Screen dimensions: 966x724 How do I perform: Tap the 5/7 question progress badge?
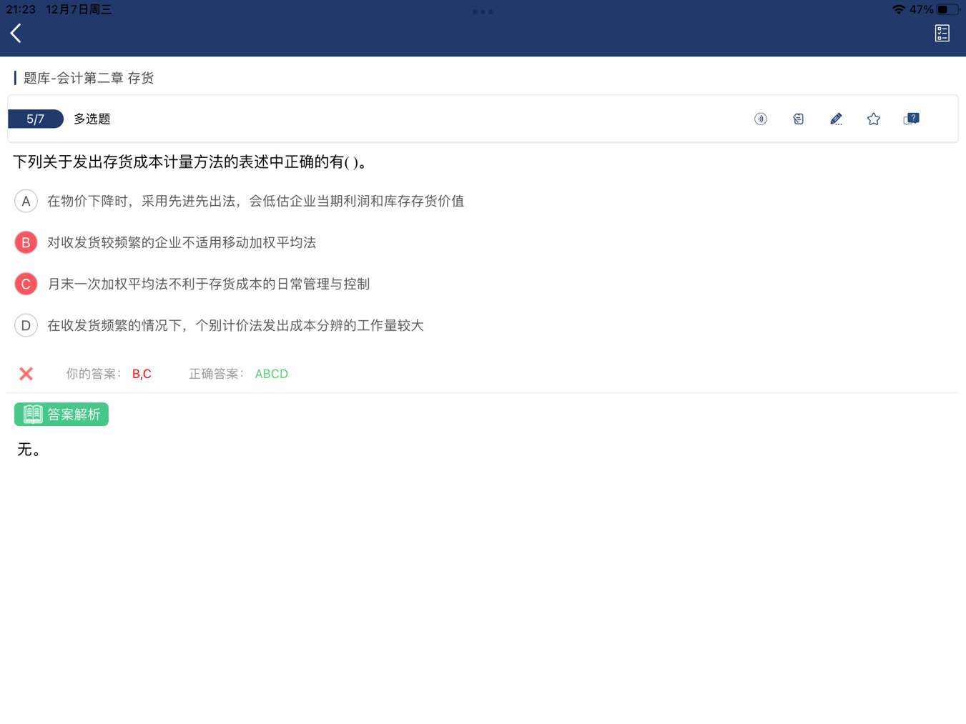(x=35, y=119)
